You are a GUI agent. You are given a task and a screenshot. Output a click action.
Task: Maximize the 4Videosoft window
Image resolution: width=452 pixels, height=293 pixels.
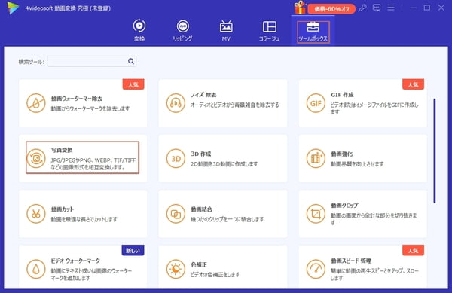point(427,8)
